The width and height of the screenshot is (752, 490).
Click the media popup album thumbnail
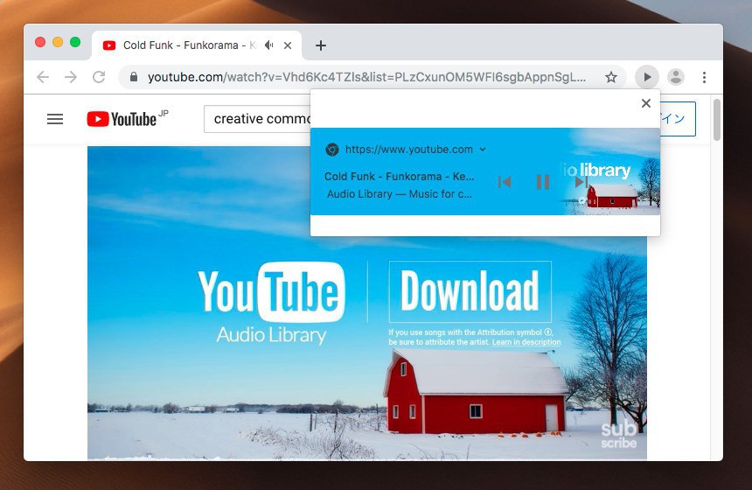coord(611,171)
